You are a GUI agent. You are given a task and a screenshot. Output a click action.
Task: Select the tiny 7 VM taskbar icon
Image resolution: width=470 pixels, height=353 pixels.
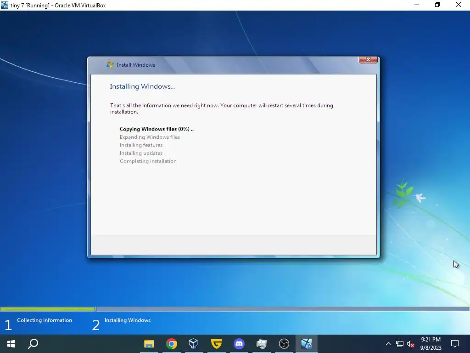[x=306, y=344]
